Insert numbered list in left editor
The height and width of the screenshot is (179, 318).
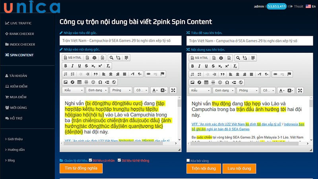point(66,74)
